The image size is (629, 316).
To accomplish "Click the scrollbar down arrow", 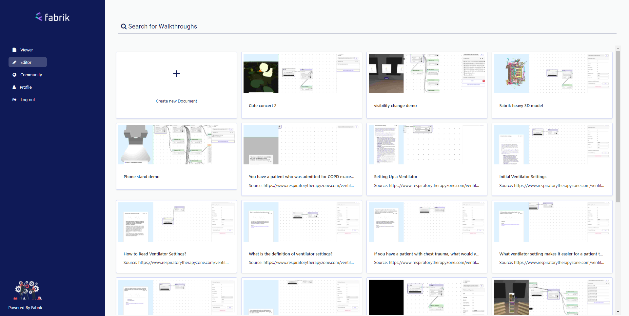I will click(x=618, y=312).
